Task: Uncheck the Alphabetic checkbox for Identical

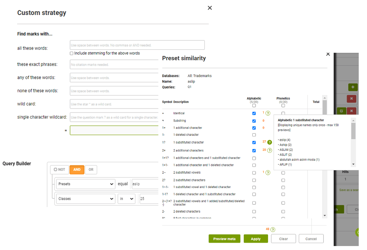Action: tap(254, 113)
